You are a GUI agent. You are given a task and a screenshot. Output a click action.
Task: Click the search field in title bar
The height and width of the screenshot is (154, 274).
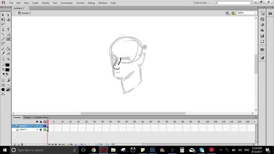click(x=233, y=3)
